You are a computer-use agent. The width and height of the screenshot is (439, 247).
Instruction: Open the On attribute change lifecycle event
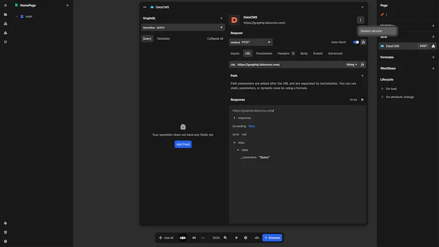pos(399,97)
